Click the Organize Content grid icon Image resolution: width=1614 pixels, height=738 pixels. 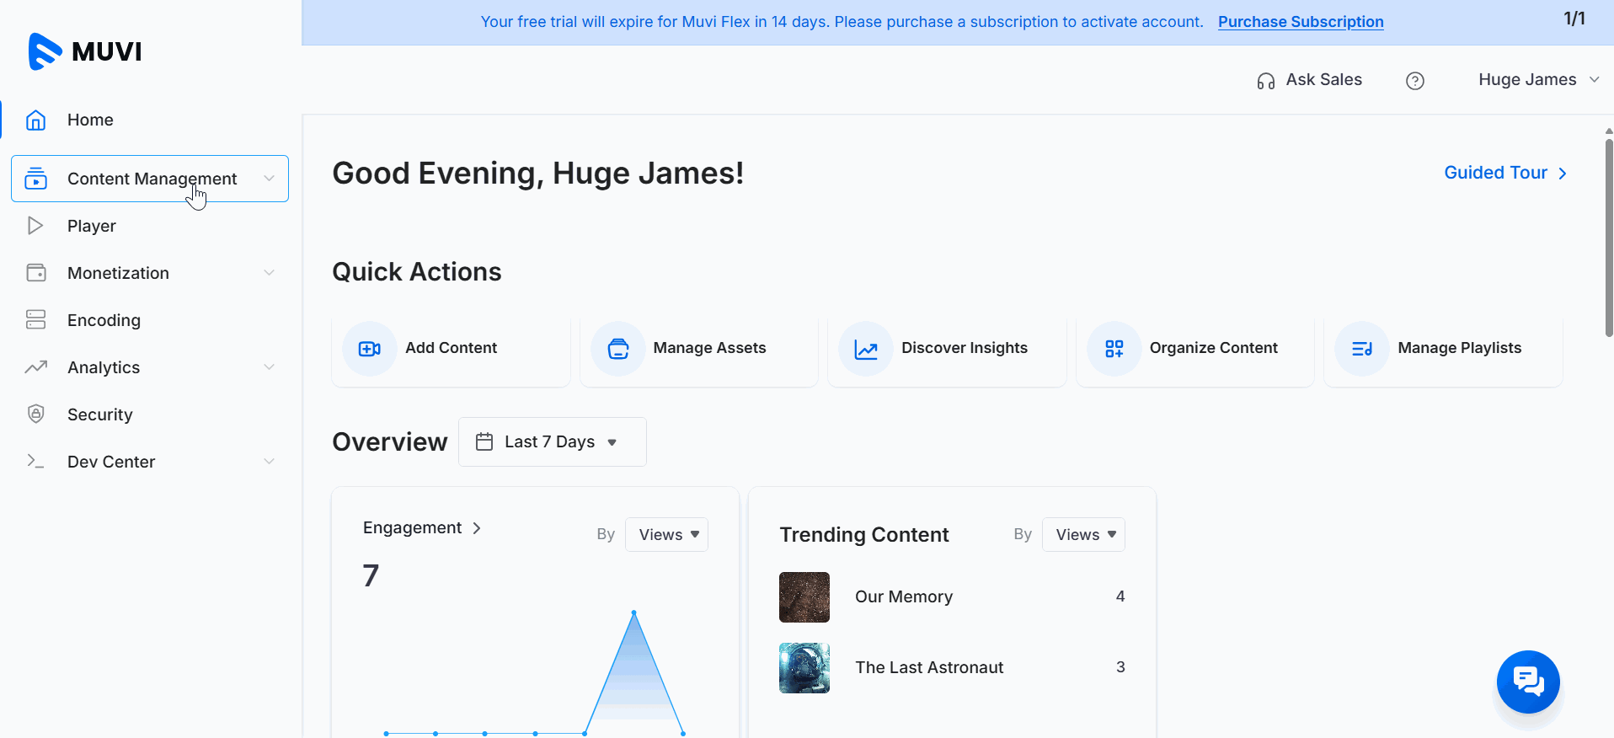click(1114, 349)
